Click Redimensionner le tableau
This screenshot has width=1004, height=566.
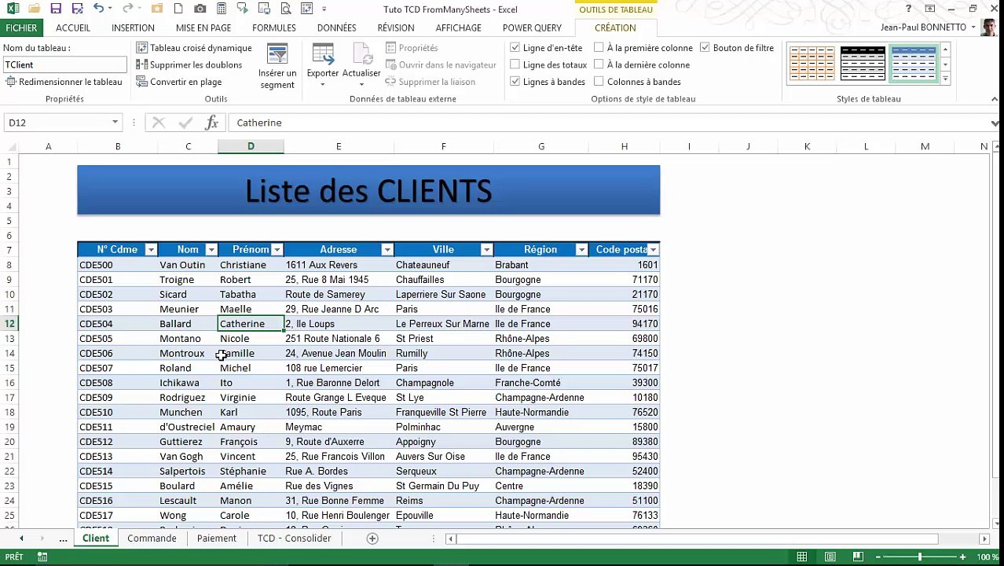(x=64, y=82)
